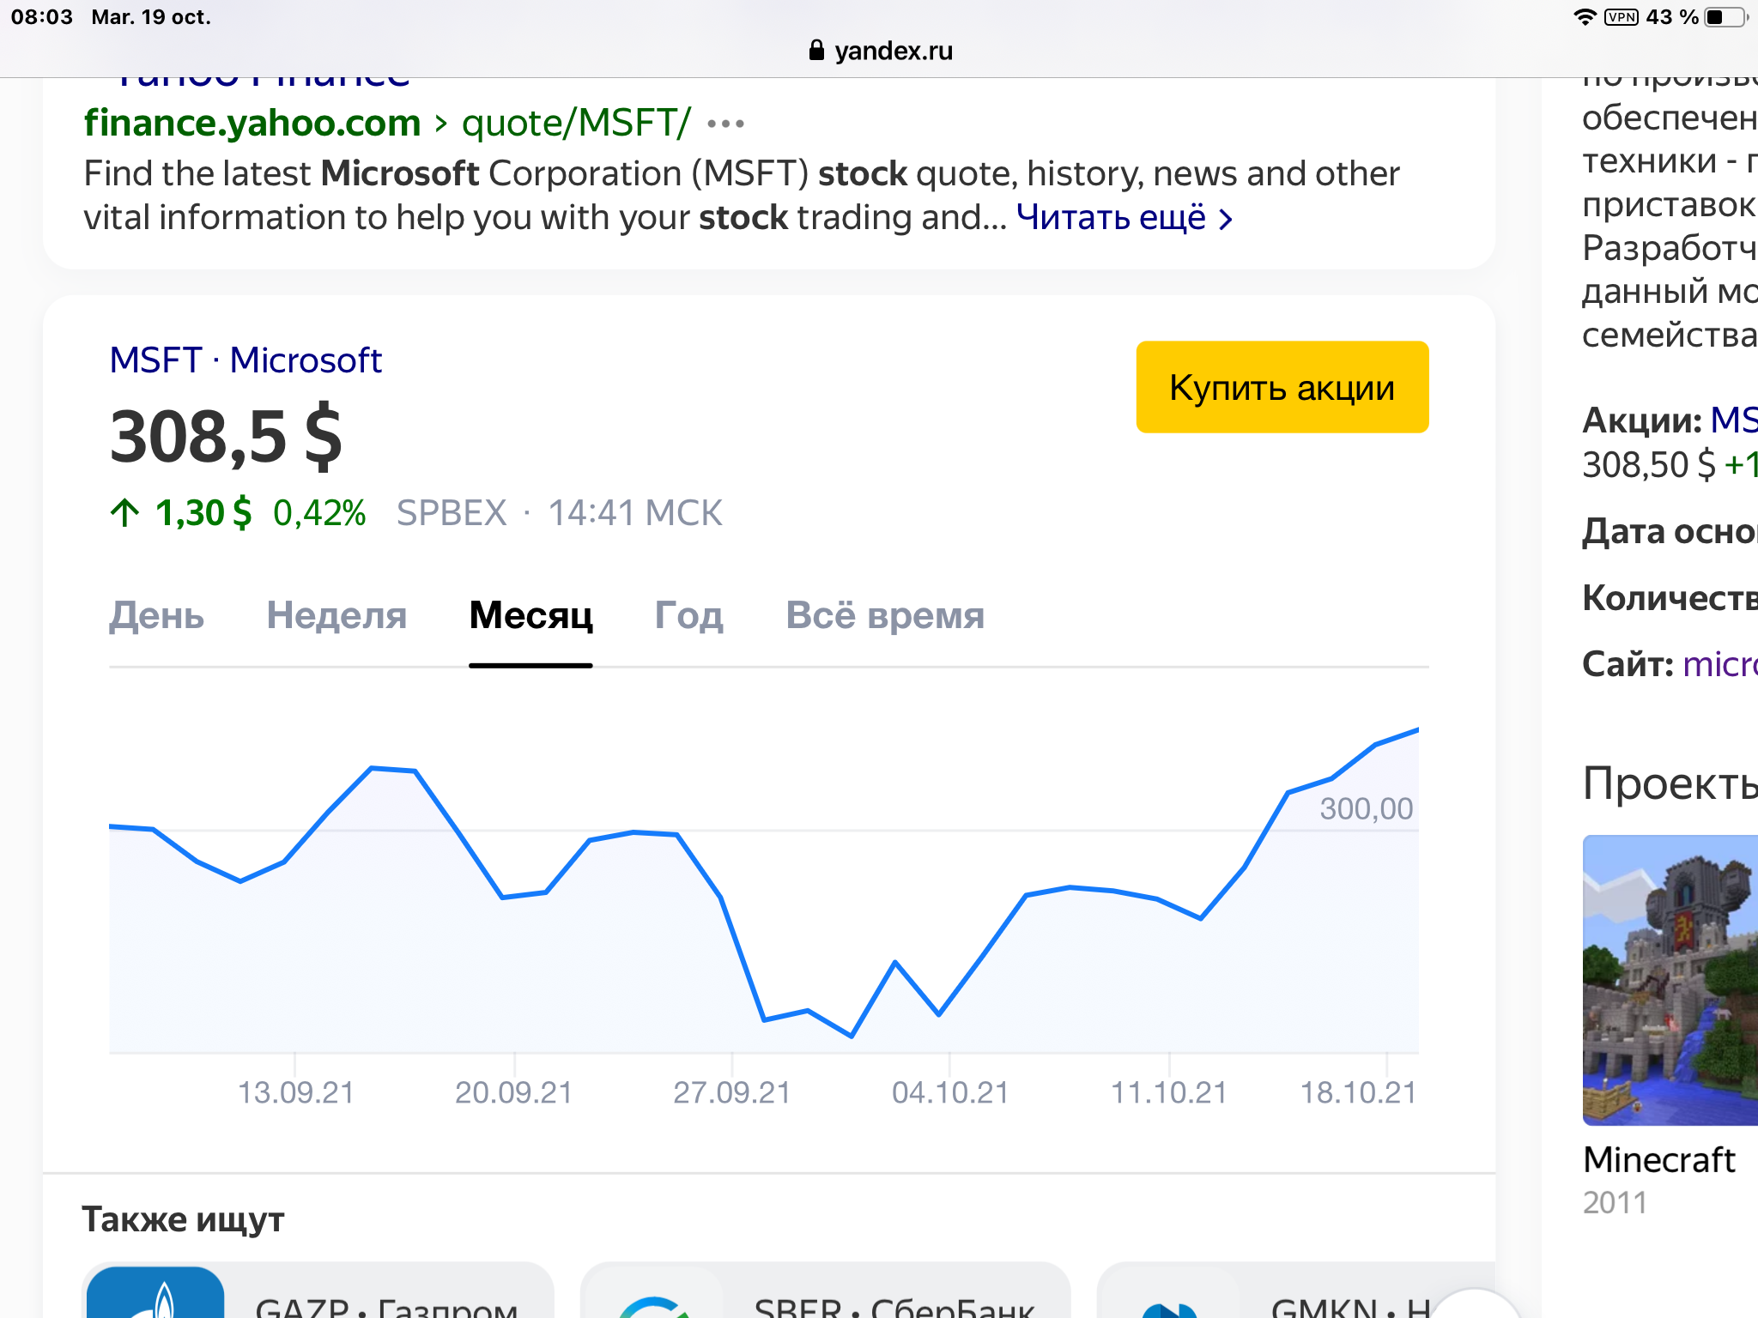Open finance.yahoo.com result link
This screenshot has width=1758, height=1318.
[x=252, y=124]
